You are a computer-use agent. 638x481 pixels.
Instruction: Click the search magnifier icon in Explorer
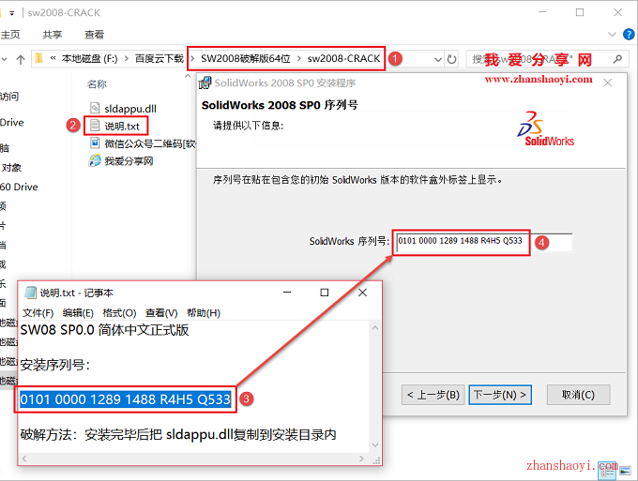click(617, 59)
